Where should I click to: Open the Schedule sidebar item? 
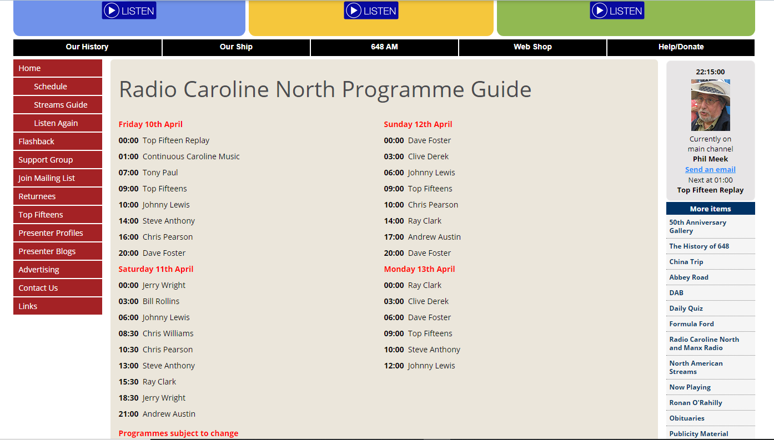(x=58, y=87)
